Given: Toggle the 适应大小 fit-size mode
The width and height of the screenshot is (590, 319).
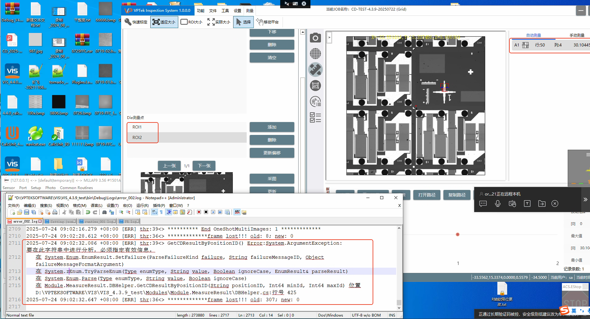Looking at the screenshot, I should pyautogui.click(x=164, y=22).
